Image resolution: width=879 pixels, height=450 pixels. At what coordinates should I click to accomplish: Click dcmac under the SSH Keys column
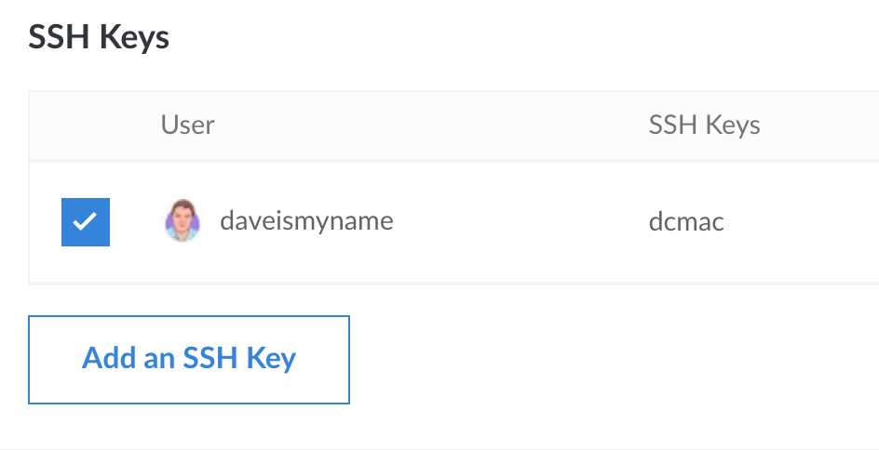pos(686,221)
